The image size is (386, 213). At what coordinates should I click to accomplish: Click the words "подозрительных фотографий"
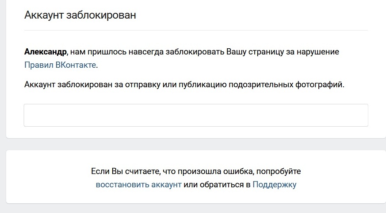(286, 85)
